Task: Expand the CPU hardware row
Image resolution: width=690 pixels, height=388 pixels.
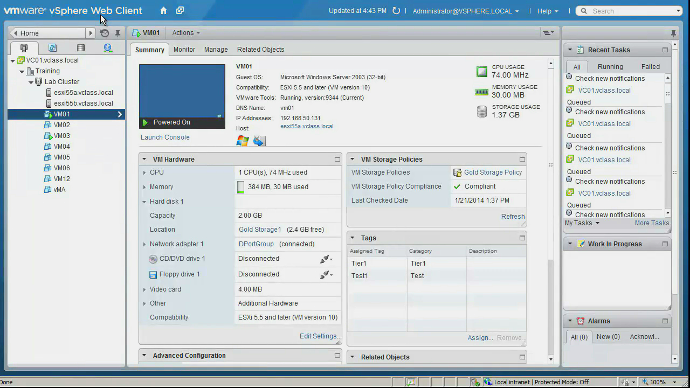Action: pyautogui.click(x=144, y=172)
